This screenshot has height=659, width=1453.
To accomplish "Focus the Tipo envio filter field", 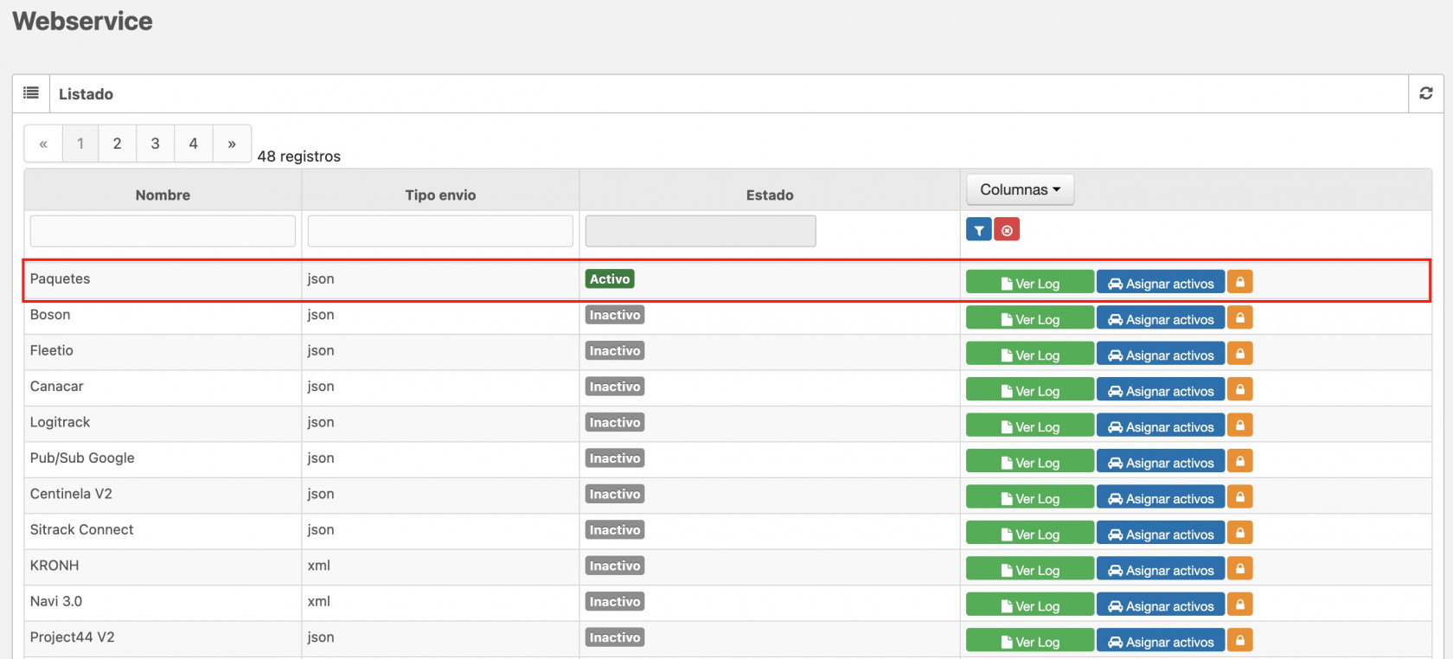I will point(440,231).
